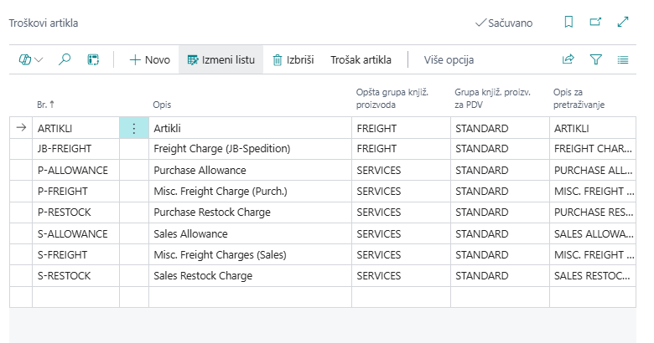Open Više opcija menu

tap(449, 59)
